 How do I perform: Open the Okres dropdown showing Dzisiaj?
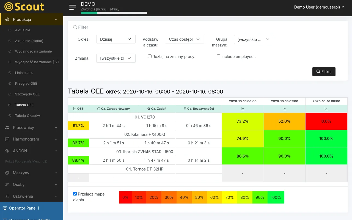(x=116, y=39)
